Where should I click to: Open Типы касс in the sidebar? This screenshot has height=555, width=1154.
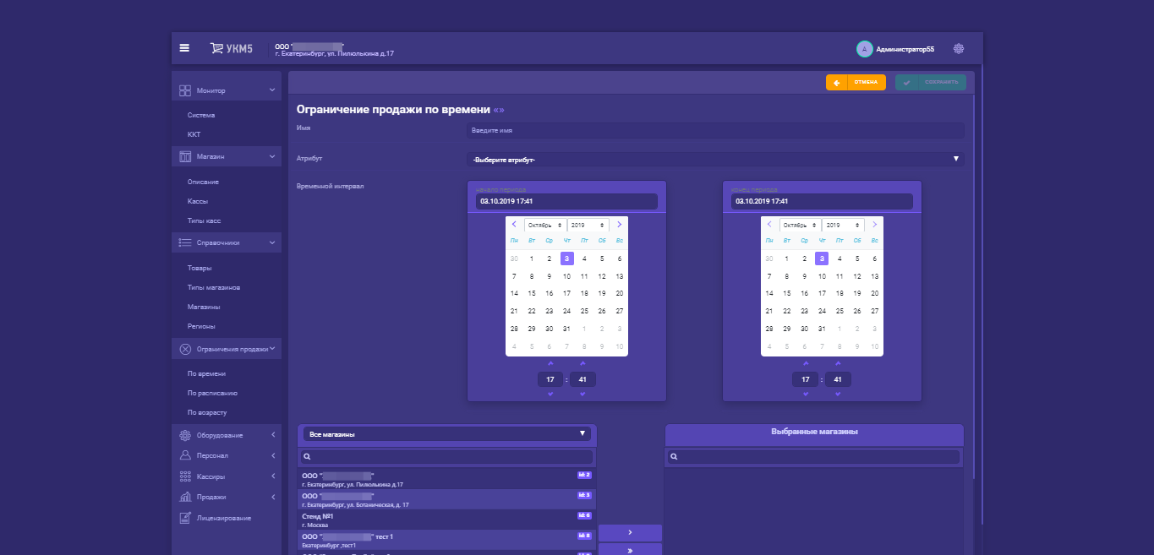point(205,220)
